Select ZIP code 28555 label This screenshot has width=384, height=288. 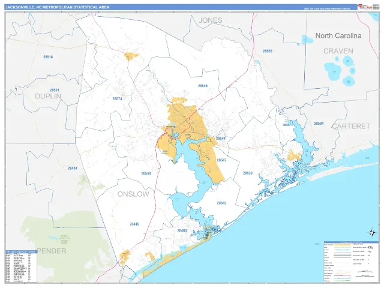tap(268, 51)
